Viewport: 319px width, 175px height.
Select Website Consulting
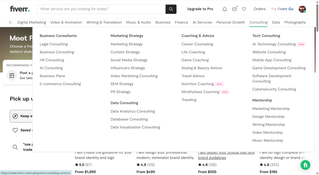(x=269, y=52)
